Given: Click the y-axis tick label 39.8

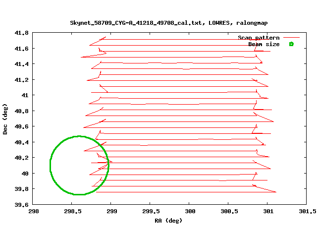Looking at the screenshot, I should [21, 189].
